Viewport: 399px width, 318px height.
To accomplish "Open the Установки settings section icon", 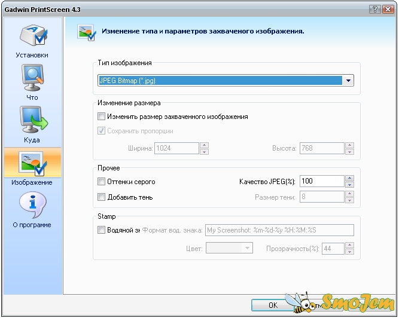I will pyautogui.click(x=33, y=35).
